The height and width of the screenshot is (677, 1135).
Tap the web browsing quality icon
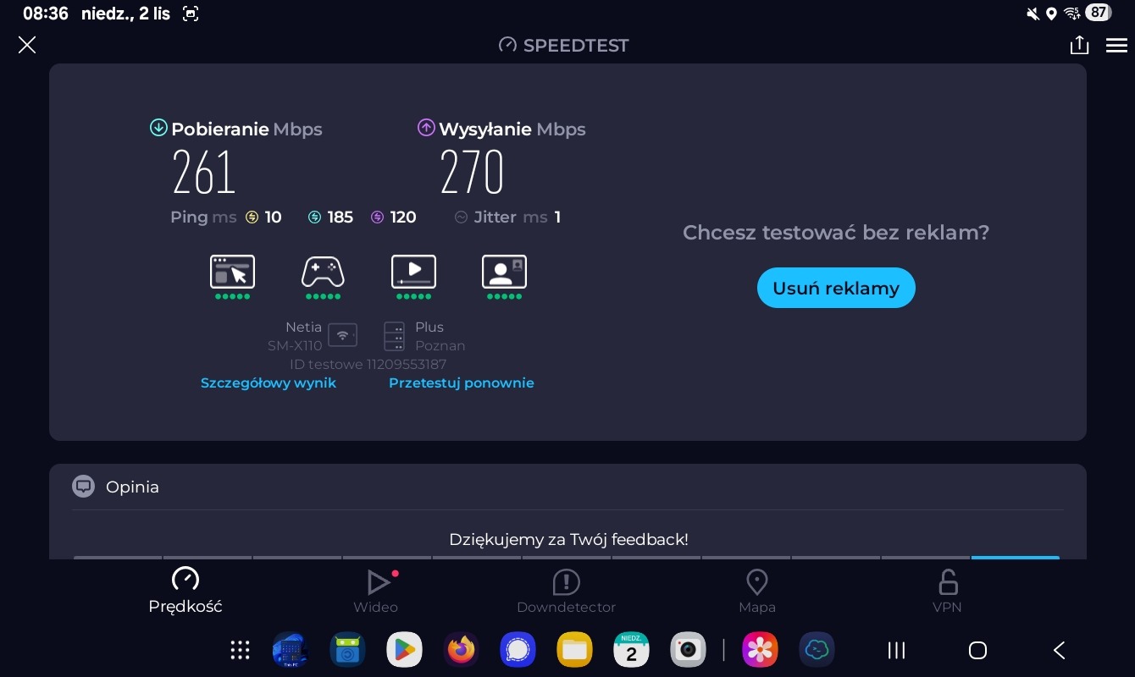pos(232,272)
